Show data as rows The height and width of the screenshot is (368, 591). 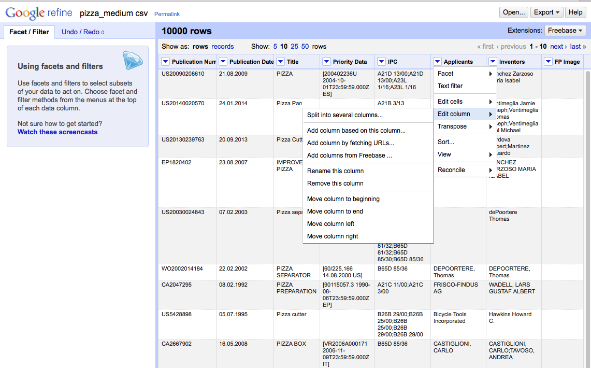pyautogui.click(x=200, y=46)
